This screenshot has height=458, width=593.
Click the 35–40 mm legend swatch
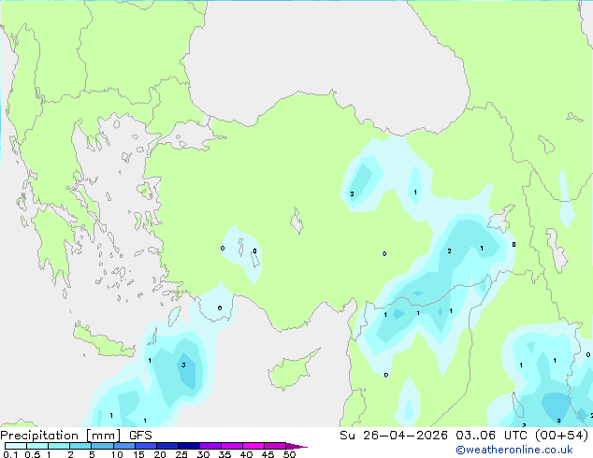point(231,446)
